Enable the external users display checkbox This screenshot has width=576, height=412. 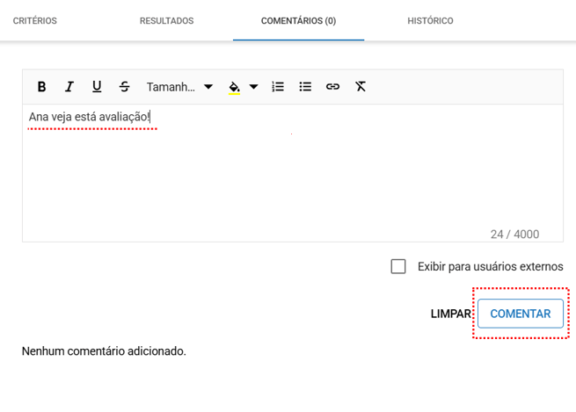[x=398, y=266]
